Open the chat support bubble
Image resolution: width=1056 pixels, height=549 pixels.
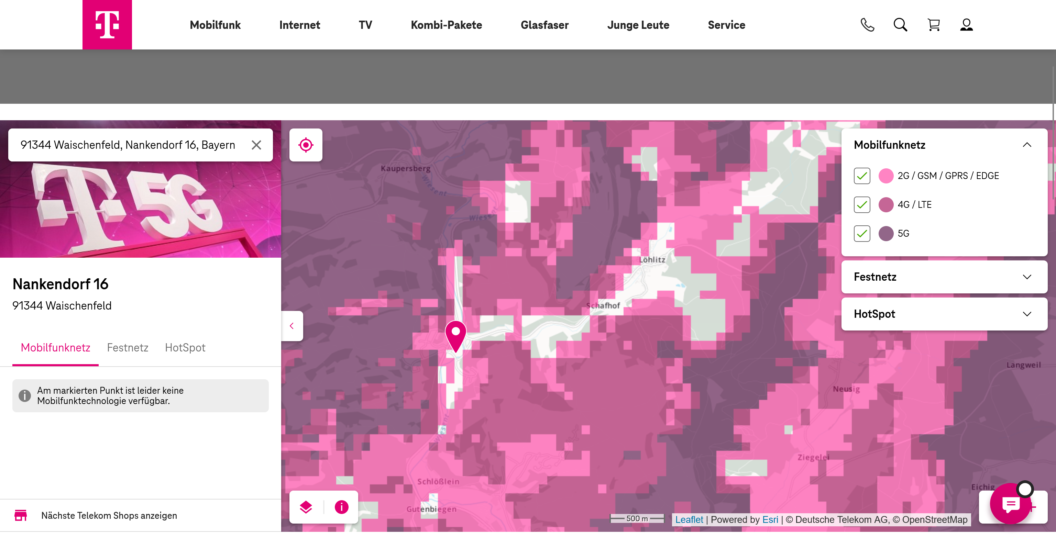1011,504
